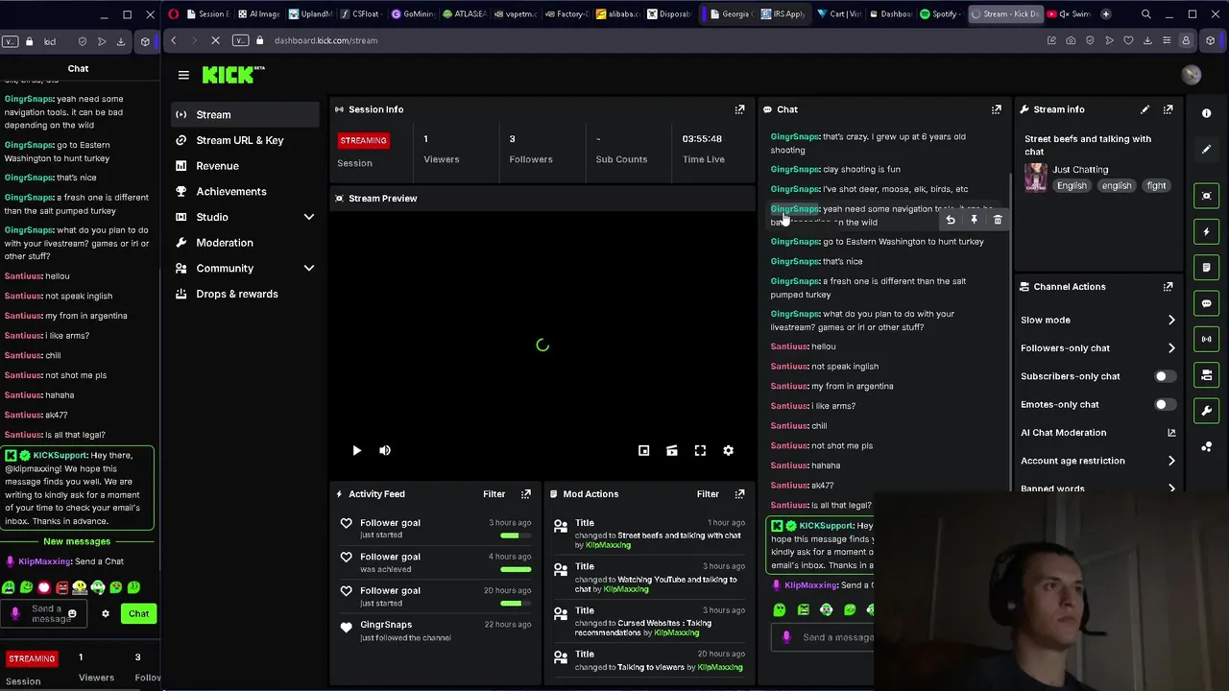Pop out the Channel Actions panel

pos(1168,286)
